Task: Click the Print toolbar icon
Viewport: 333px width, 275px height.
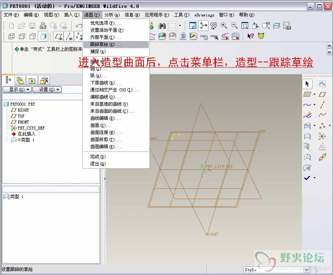Action: [x=43, y=26]
